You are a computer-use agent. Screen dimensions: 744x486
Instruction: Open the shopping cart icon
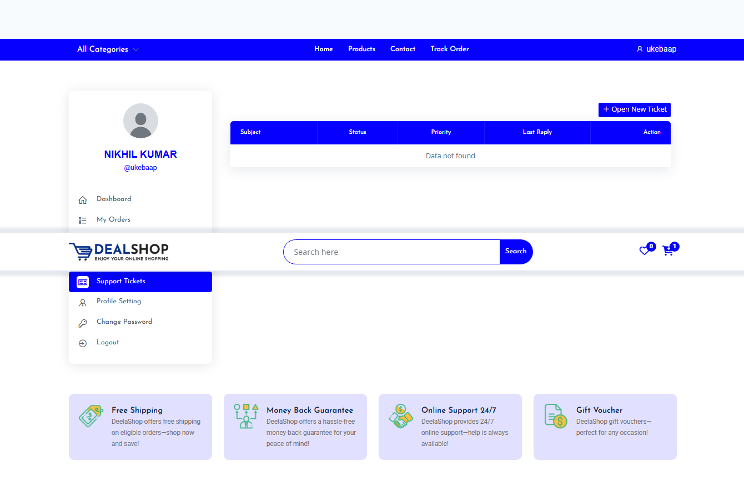click(667, 251)
